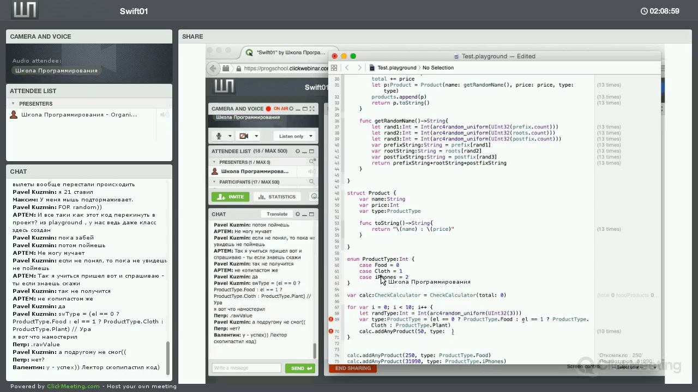Open the shared Attendee List settings gear
Image resolution: width=698 pixels, height=392 pixels.
click(x=297, y=151)
